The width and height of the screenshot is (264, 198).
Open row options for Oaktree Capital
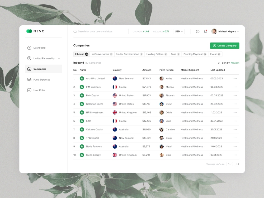pyautogui.click(x=235, y=129)
